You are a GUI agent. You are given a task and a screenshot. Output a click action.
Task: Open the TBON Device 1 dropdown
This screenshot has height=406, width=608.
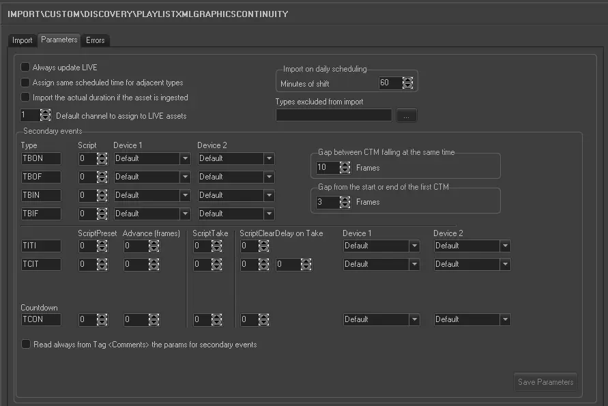pos(185,158)
